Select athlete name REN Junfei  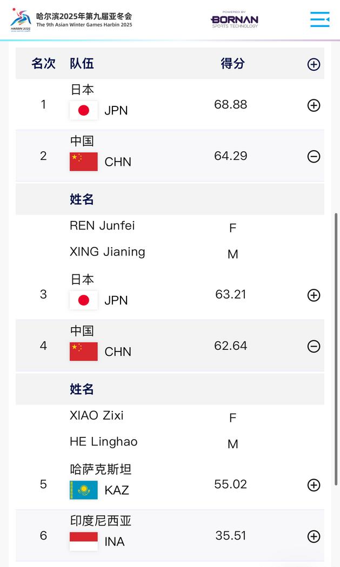tap(102, 226)
